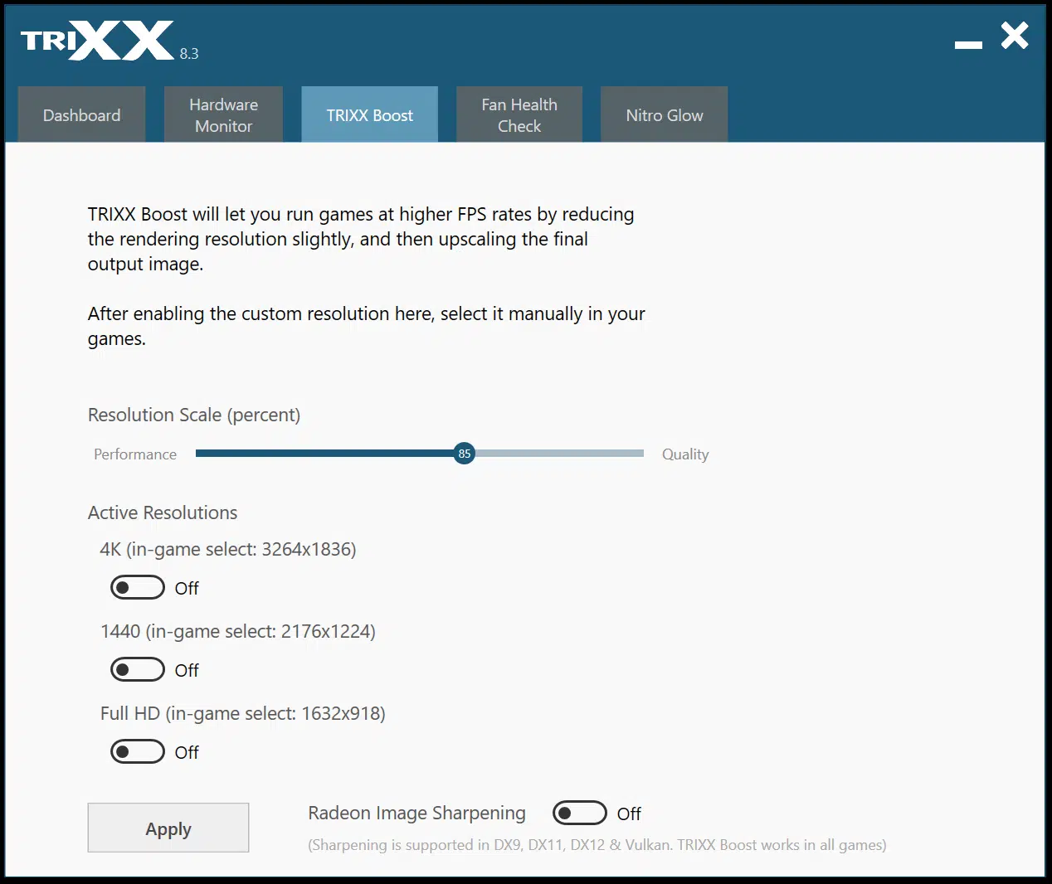Enable Radeon Image Sharpening toggle
Screen dimensions: 1052x884
point(580,814)
